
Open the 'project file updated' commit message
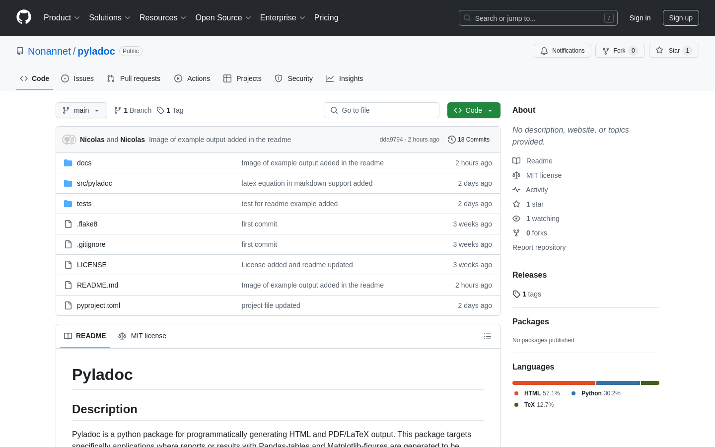271,305
